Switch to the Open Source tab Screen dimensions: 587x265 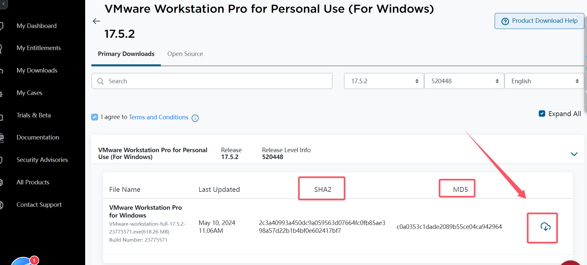pos(185,54)
